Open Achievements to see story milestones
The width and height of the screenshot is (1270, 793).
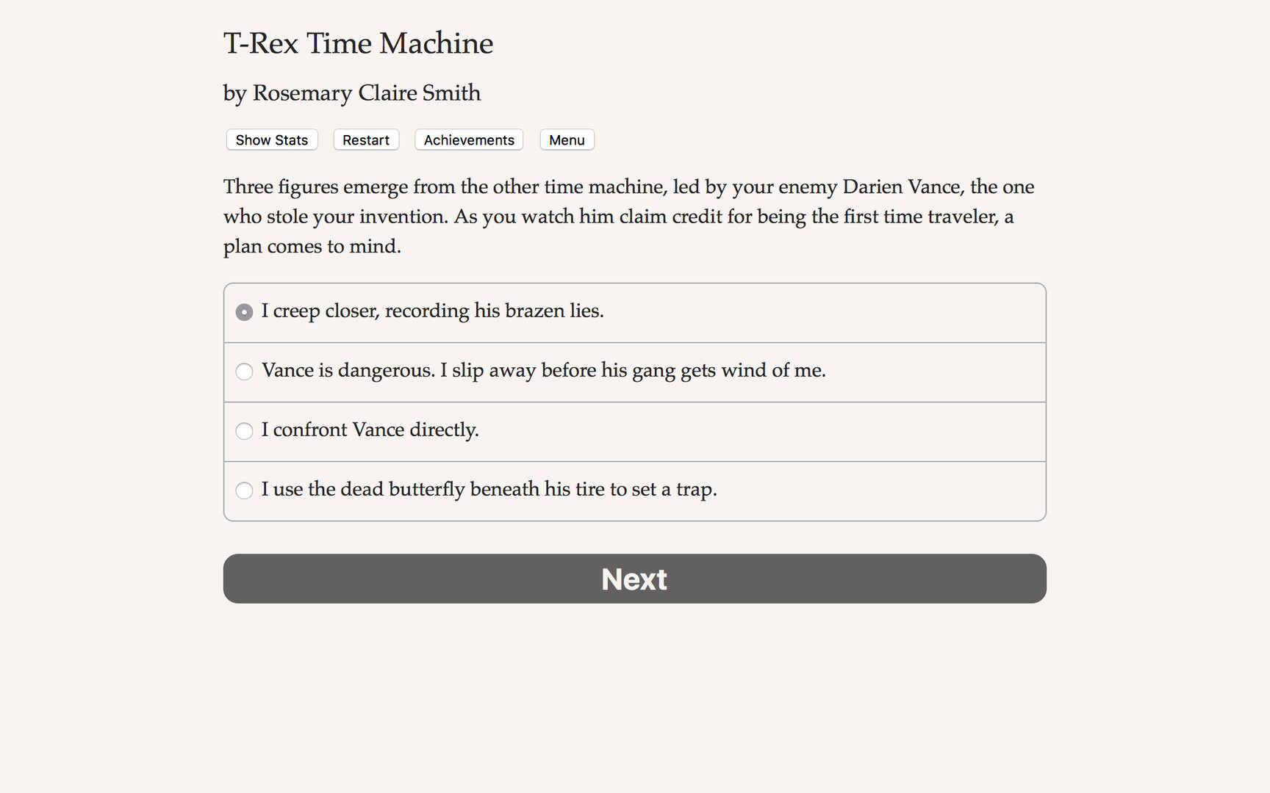[x=468, y=140]
